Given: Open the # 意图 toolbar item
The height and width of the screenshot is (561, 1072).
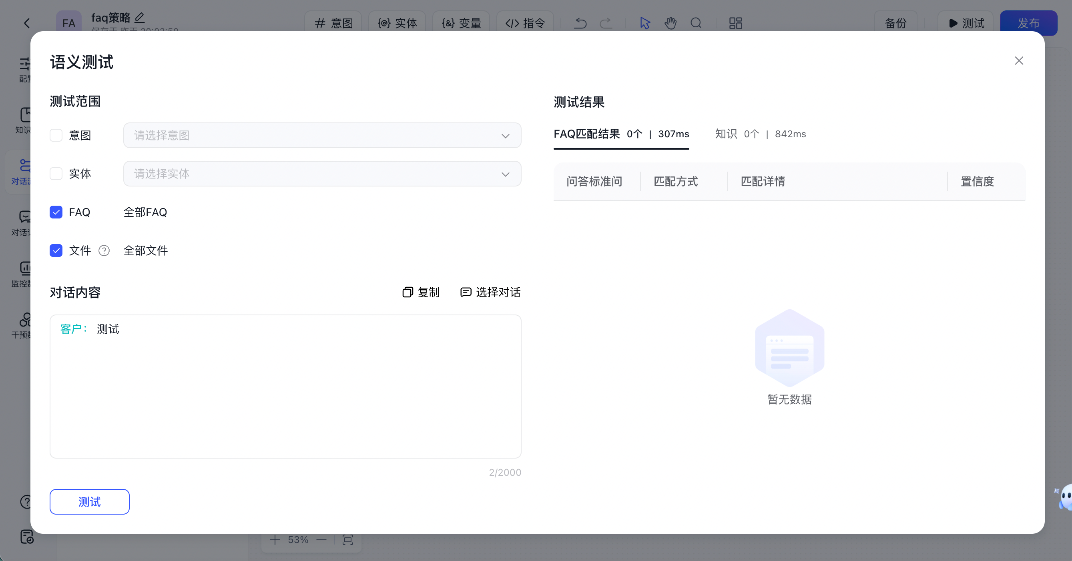Looking at the screenshot, I should tap(333, 23).
